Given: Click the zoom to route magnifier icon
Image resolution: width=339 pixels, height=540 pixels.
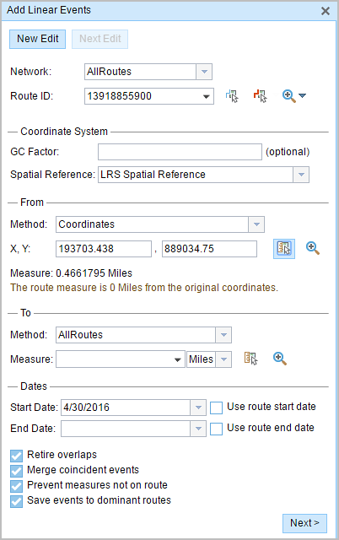Looking at the screenshot, I should pyautogui.click(x=288, y=96).
